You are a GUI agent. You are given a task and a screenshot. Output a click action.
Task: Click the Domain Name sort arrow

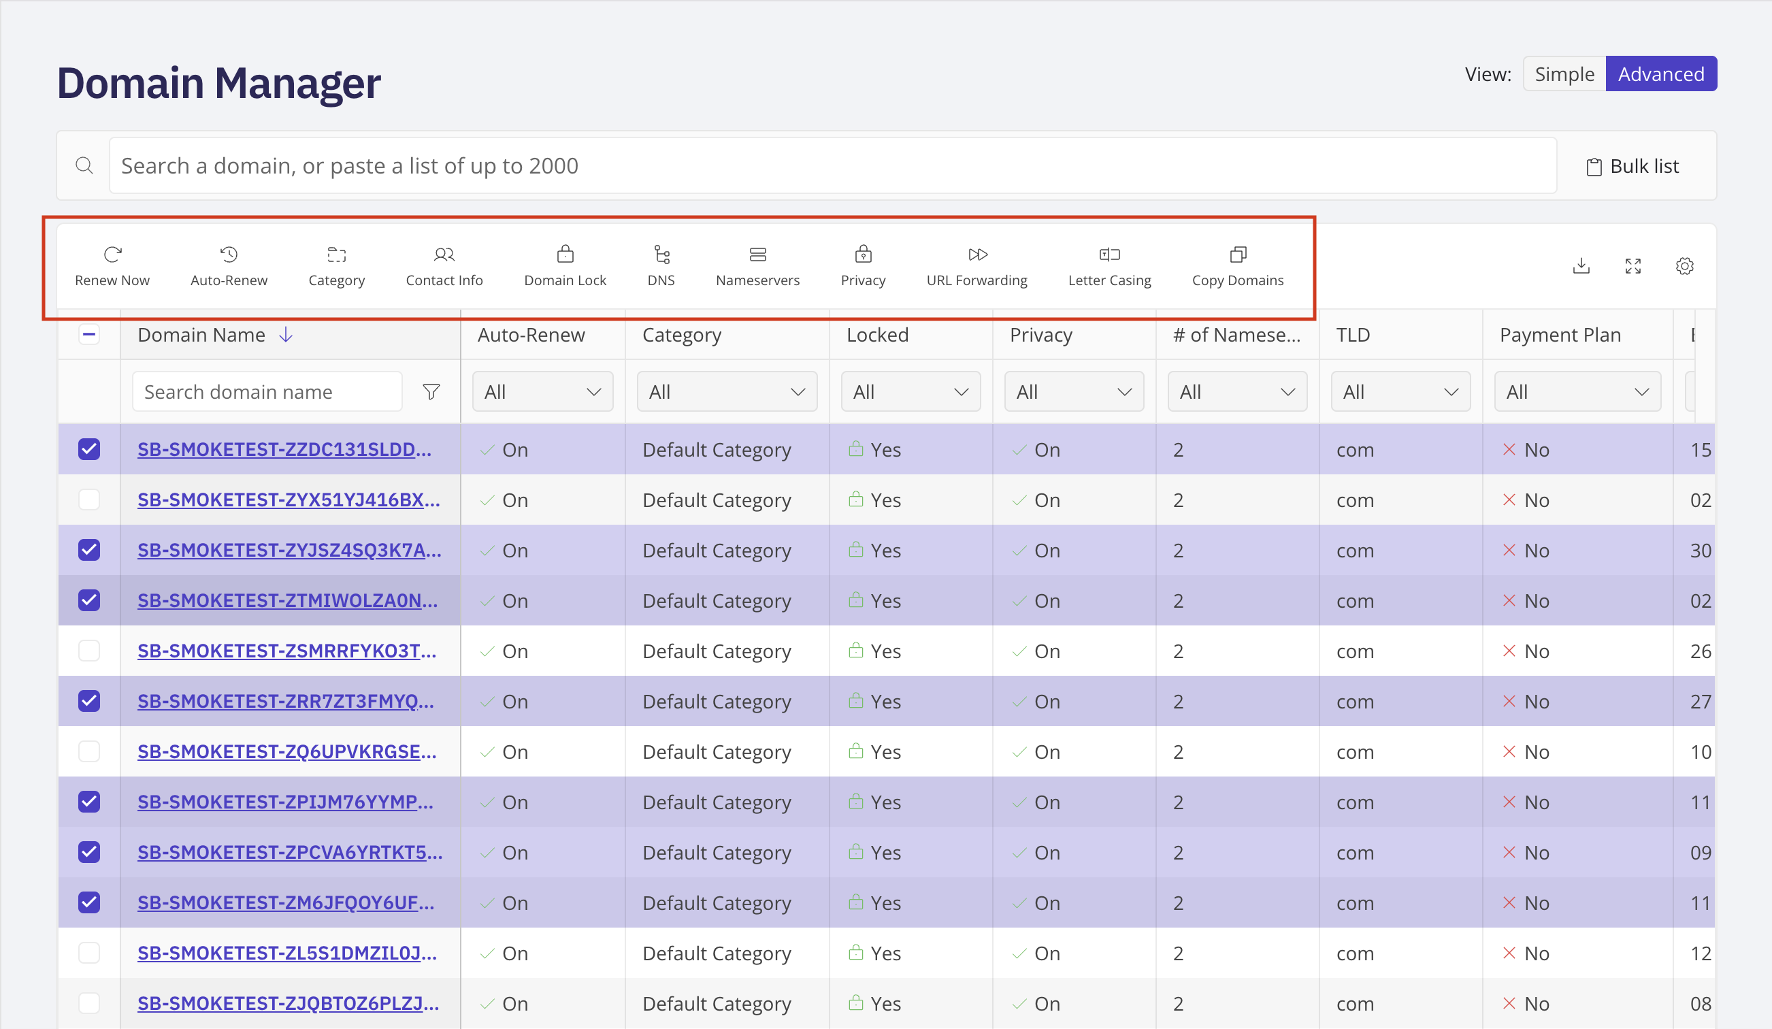coord(286,335)
